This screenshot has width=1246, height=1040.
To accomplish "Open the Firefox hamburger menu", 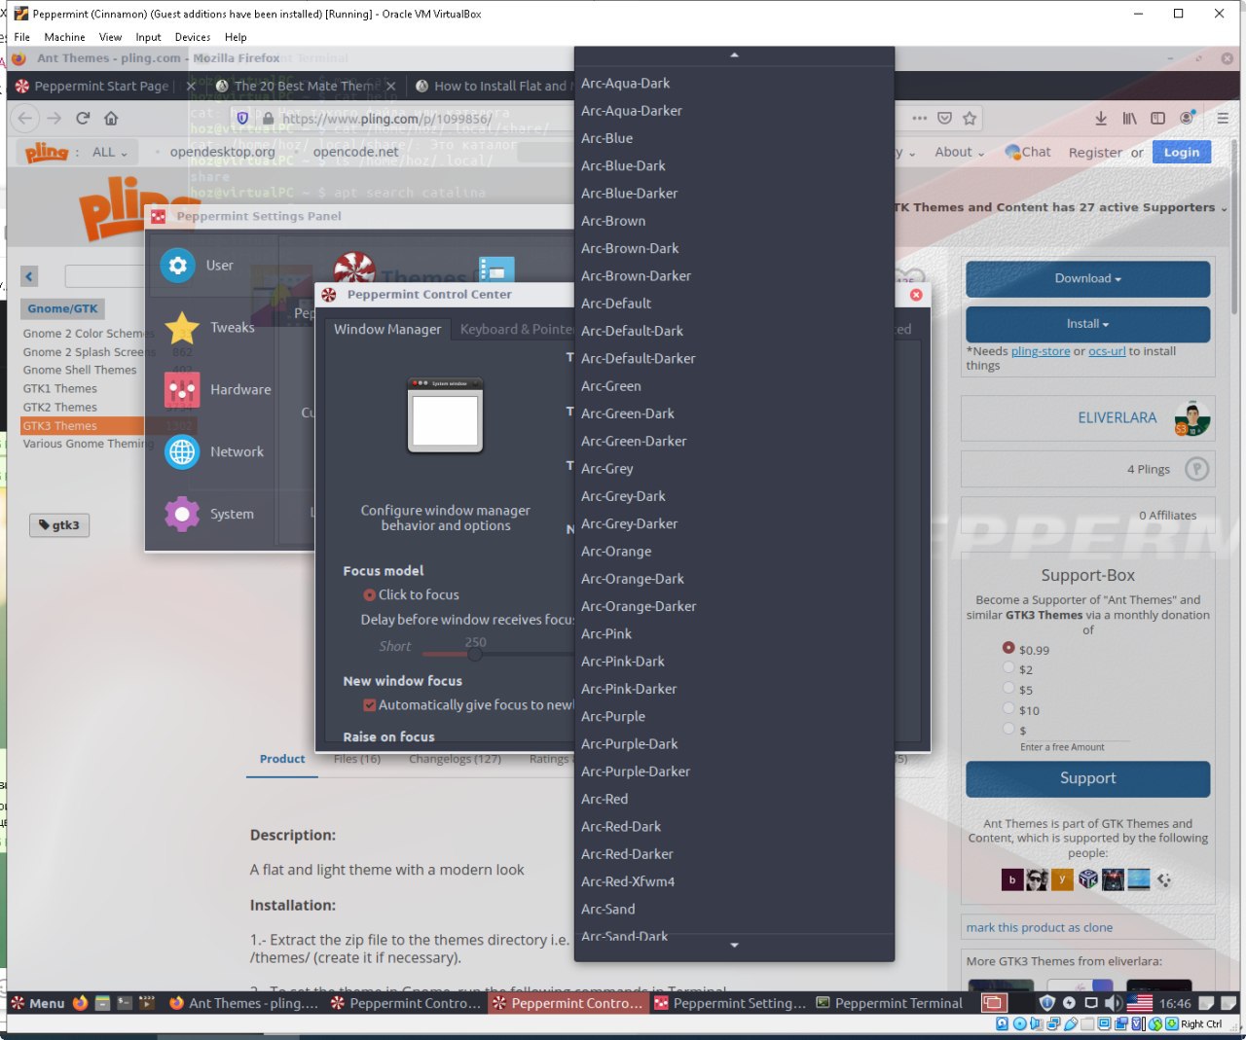I will tap(1223, 118).
